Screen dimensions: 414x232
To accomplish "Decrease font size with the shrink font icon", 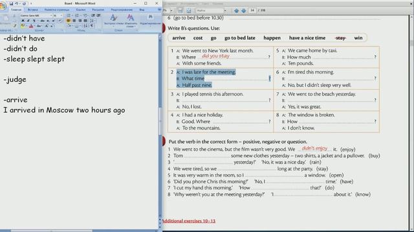I will pyautogui.click(x=52, y=26).
